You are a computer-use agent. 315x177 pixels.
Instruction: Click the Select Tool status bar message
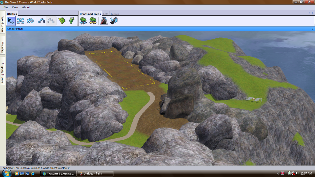36,168
